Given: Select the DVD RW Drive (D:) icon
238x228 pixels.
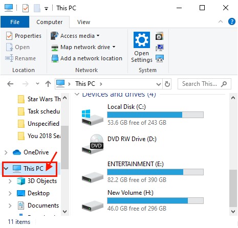Looking at the screenshot, I should click(x=93, y=144).
